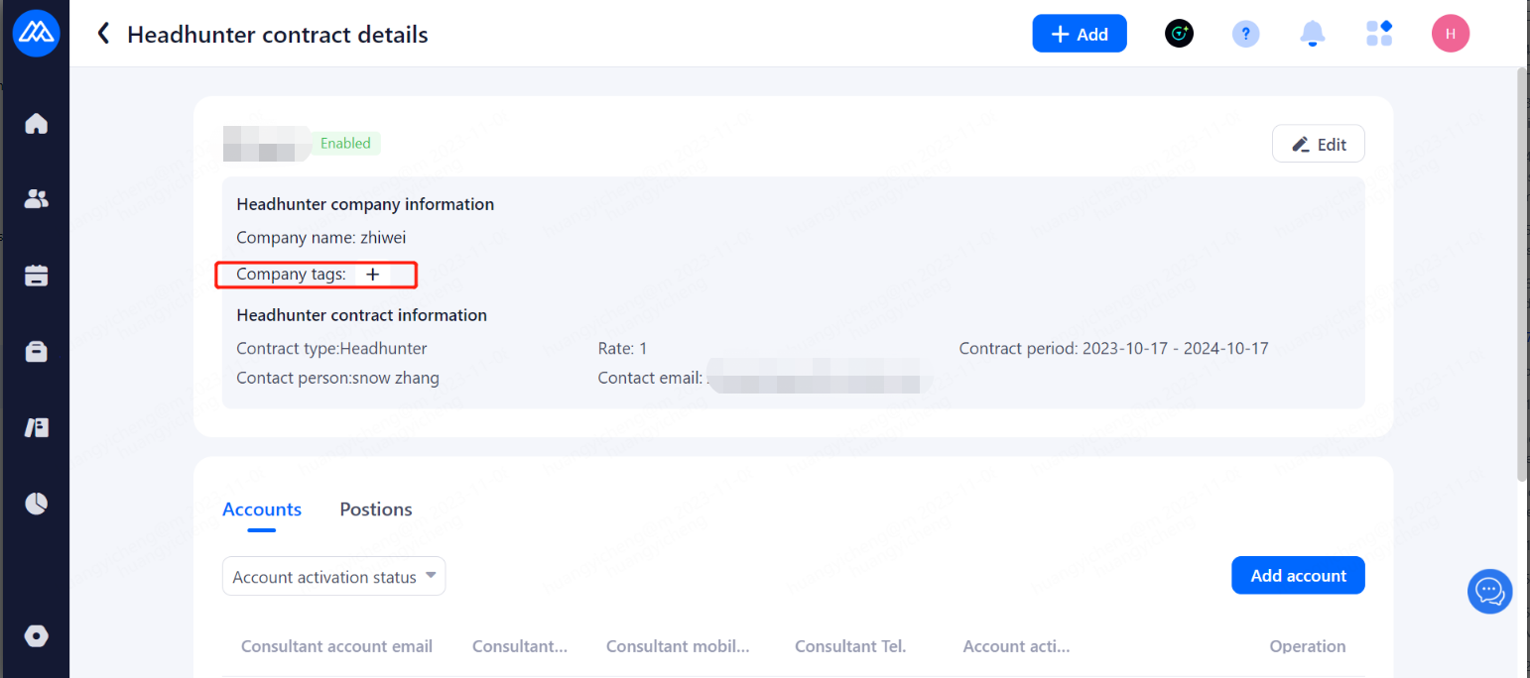
Task: Open the calendar schedule sidebar icon
Action: point(37,276)
